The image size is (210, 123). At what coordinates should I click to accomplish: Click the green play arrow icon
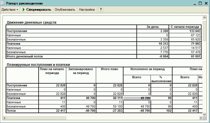click(24, 10)
